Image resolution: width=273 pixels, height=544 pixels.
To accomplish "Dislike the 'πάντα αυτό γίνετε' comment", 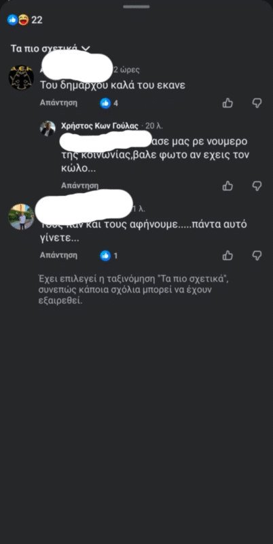I will 257,256.
